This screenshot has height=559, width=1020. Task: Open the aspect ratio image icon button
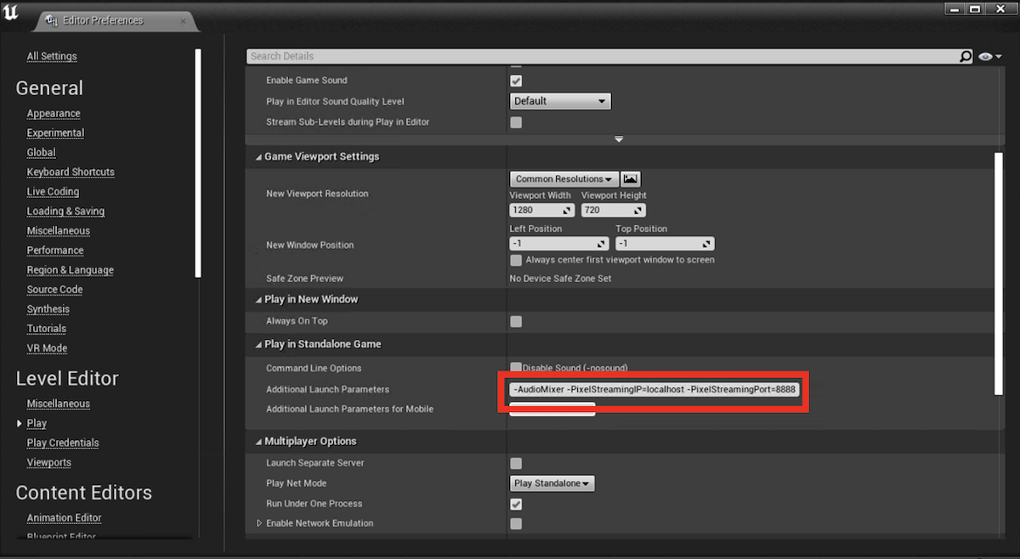(630, 179)
